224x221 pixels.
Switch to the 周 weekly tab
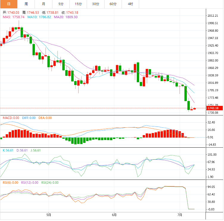[x=26, y=4]
